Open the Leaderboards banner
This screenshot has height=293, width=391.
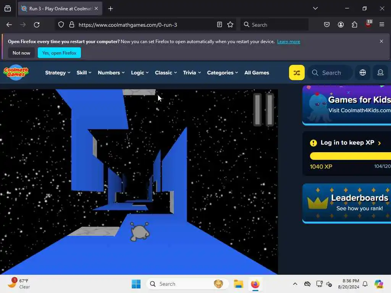point(347,203)
